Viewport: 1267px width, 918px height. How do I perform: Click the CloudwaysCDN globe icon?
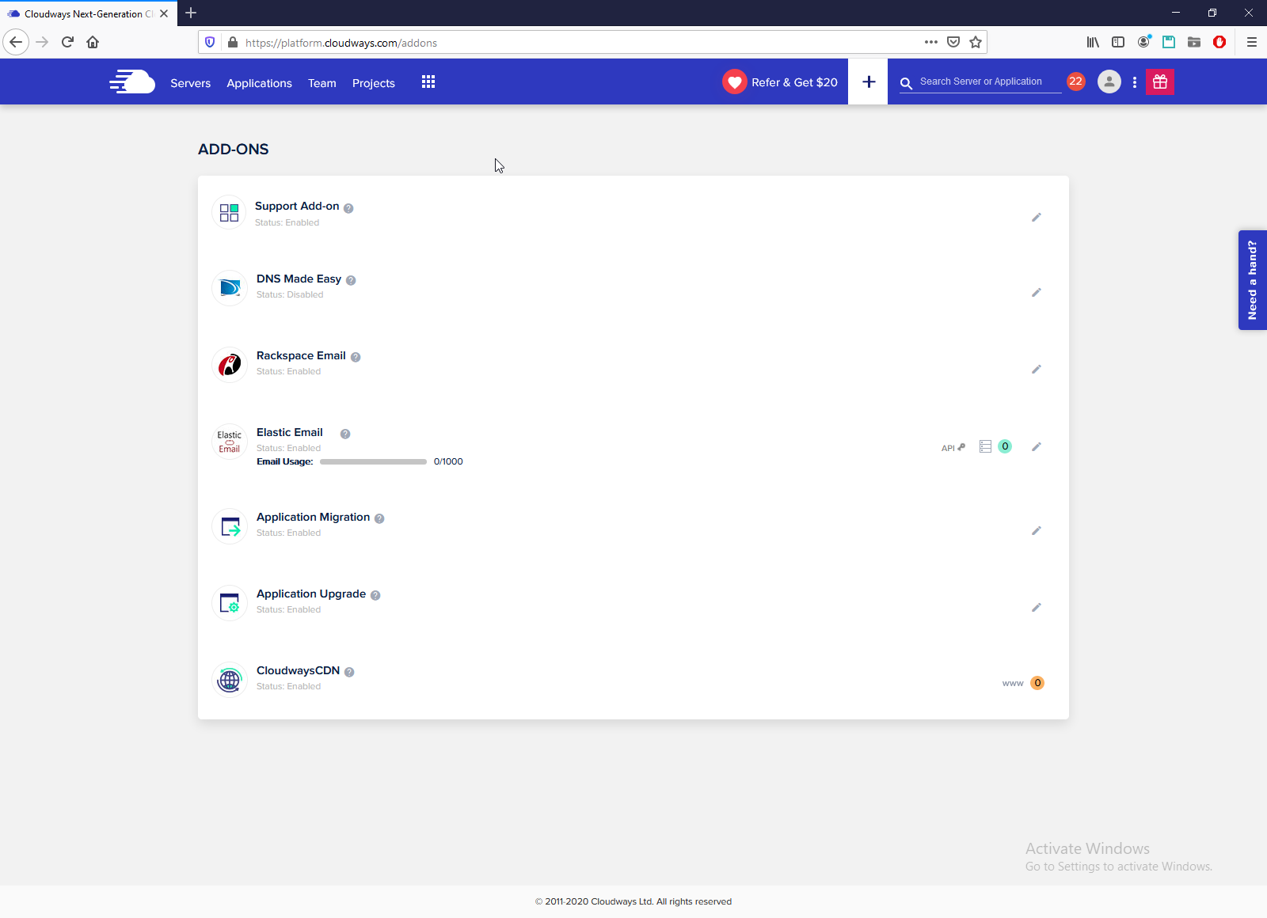(x=230, y=679)
